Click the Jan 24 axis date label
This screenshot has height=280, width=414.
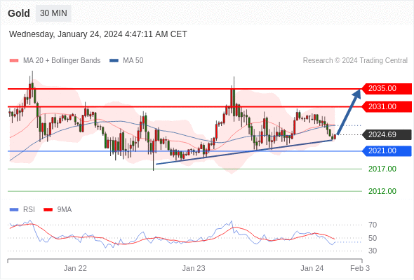click(x=312, y=268)
